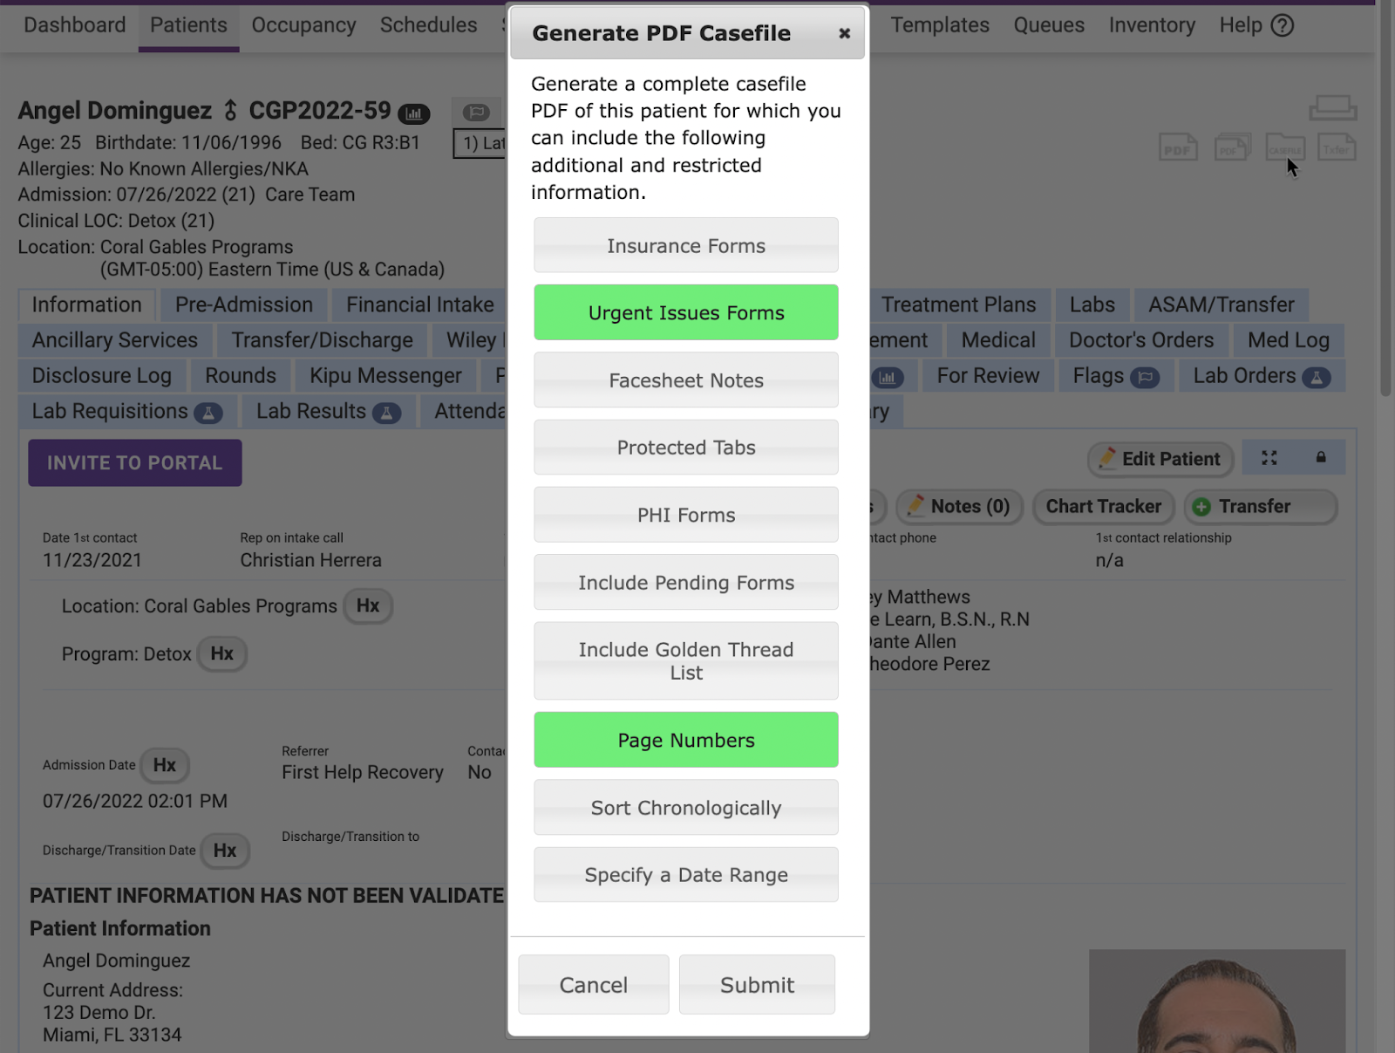Click the flag icon on the Flags tab
This screenshot has height=1053, width=1395.
coord(1144,375)
